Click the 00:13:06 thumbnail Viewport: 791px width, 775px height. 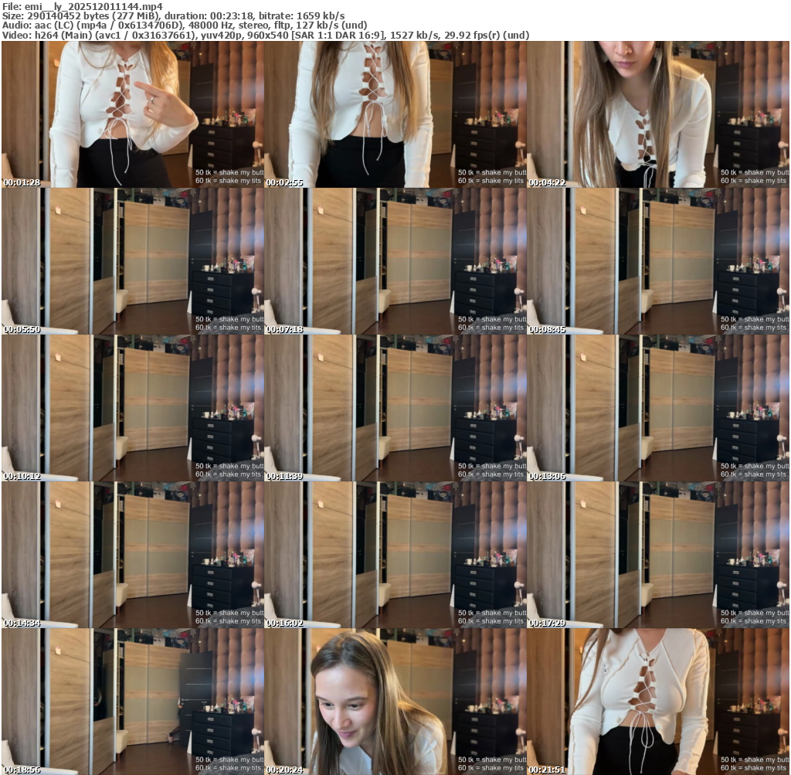[x=658, y=408]
